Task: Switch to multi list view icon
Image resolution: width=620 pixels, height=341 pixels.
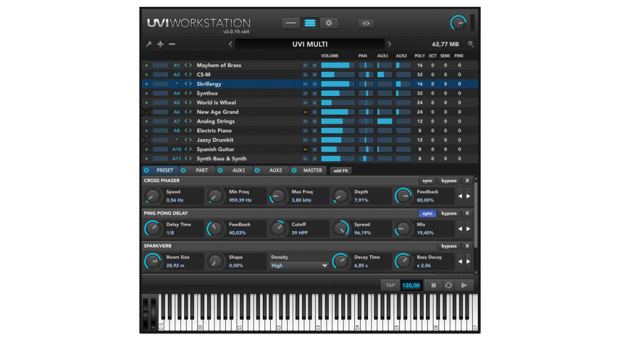Action: tap(309, 23)
